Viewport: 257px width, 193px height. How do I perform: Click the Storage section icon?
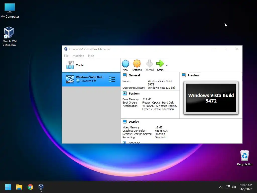tap(124, 142)
